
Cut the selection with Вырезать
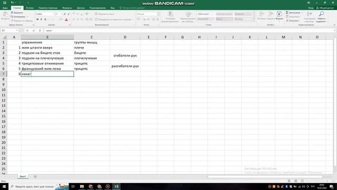17,13
